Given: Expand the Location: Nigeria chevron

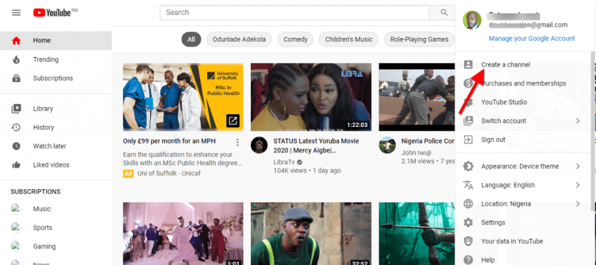Looking at the screenshot, I should point(577,204).
